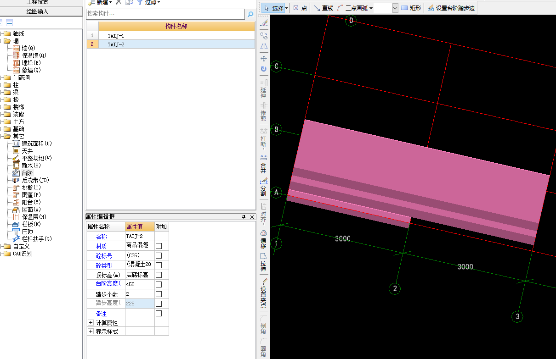Enable the 附加 checkbox for 备注
The height and width of the screenshot is (359, 556).
pyautogui.click(x=159, y=314)
